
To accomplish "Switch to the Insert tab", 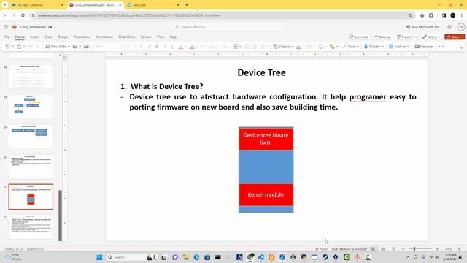I will pos(34,37).
